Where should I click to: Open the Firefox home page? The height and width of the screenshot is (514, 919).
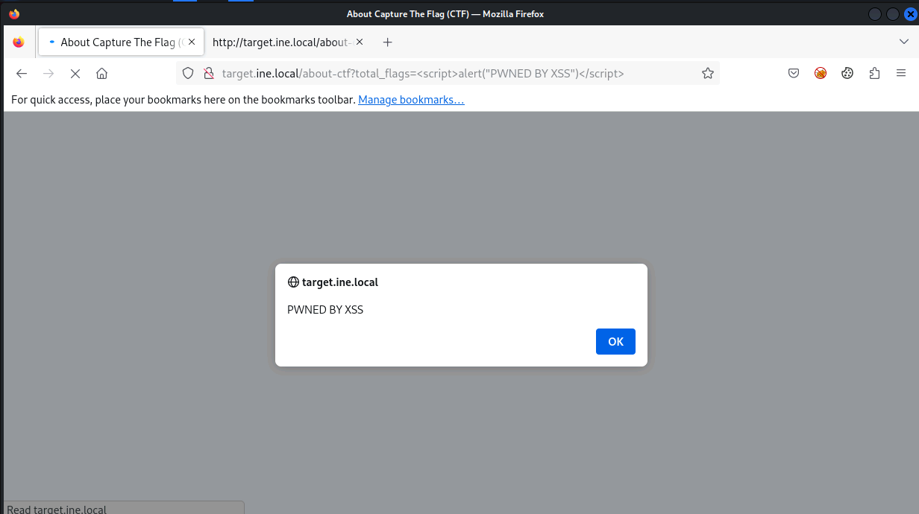pos(102,73)
